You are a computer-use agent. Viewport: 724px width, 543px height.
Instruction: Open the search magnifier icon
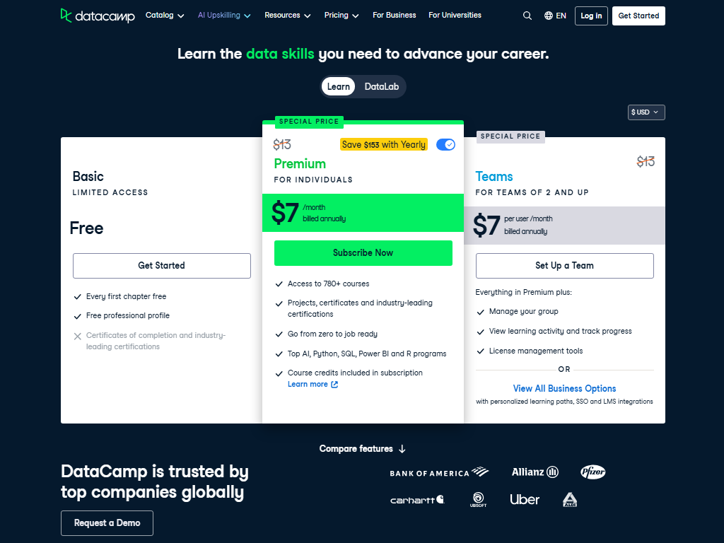click(527, 16)
